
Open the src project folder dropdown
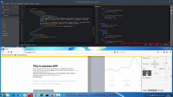[3, 20]
